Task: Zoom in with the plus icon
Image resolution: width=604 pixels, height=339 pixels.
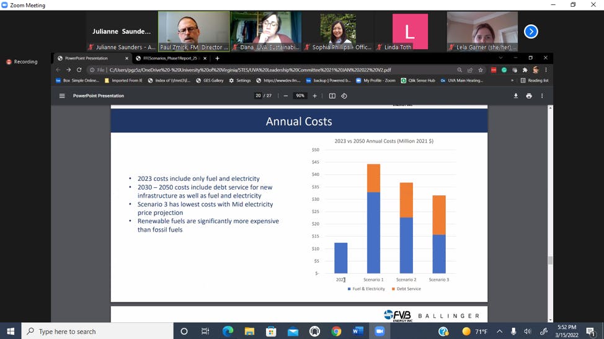Action: coord(314,96)
